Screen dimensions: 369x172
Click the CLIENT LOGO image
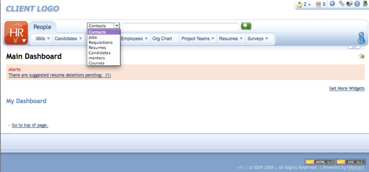(32, 9)
